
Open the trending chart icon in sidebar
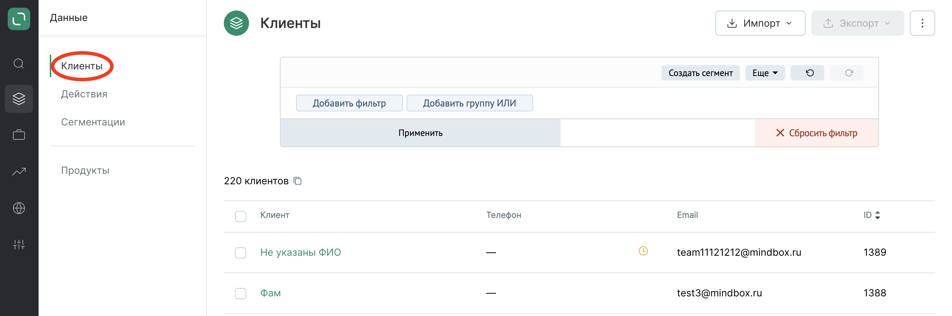[x=19, y=171]
